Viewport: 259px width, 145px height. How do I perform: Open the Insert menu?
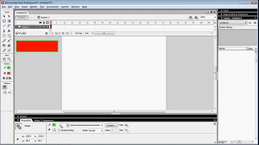pyautogui.click(x=25, y=7)
